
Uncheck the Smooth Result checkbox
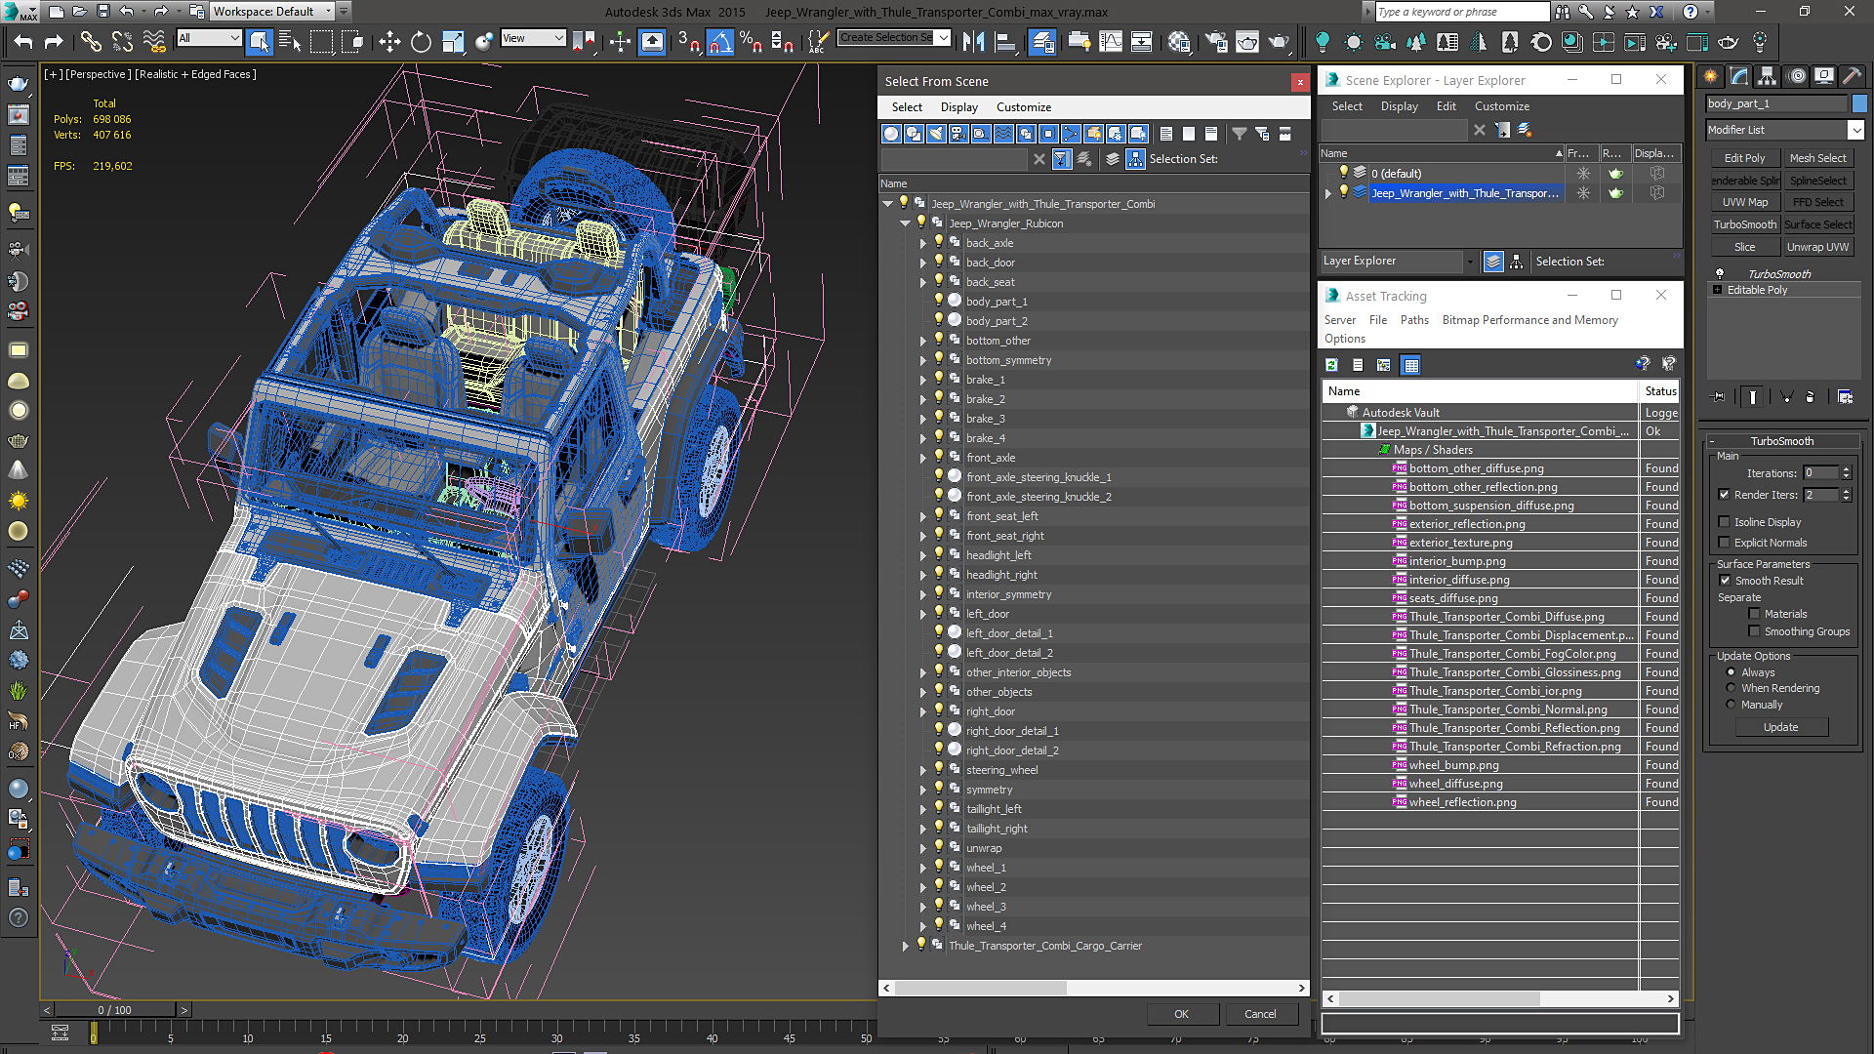click(1725, 581)
